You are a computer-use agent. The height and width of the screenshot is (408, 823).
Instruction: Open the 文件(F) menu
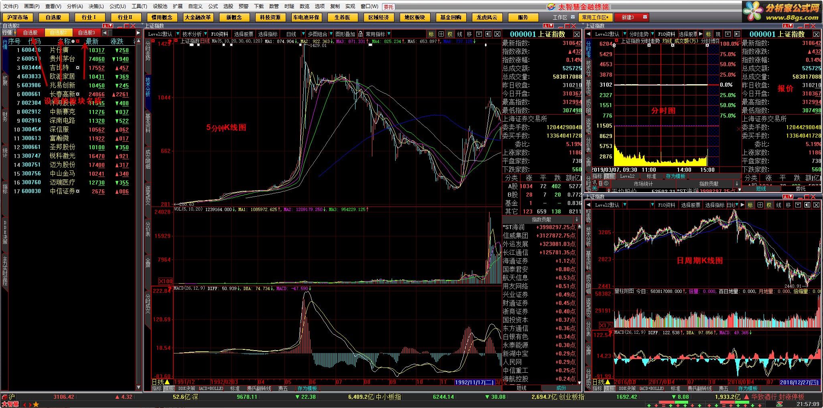(x=11, y=6)
